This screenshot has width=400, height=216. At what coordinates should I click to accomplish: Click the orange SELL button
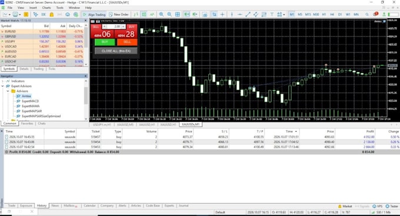tap(127, 42)
